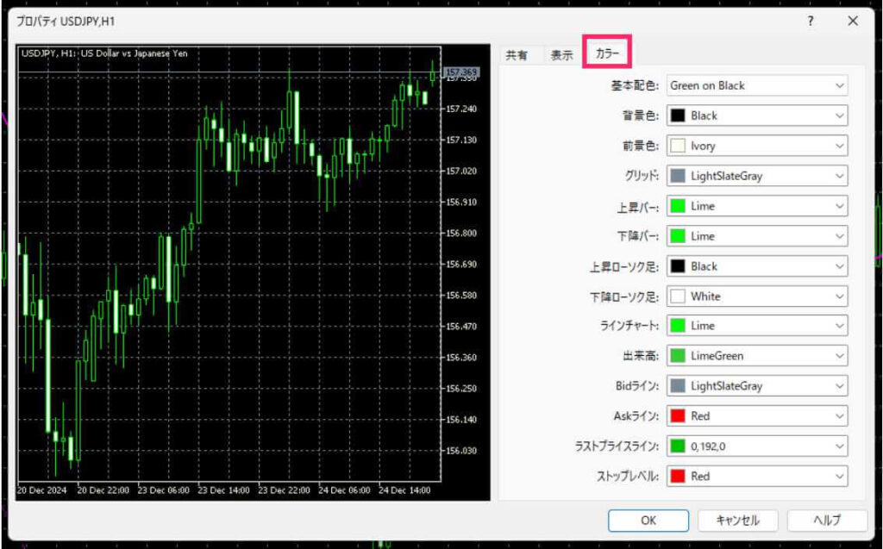Click the LimeGreen swatch for 出来高
Screen dimensions: 883x549
pos(678,356)
